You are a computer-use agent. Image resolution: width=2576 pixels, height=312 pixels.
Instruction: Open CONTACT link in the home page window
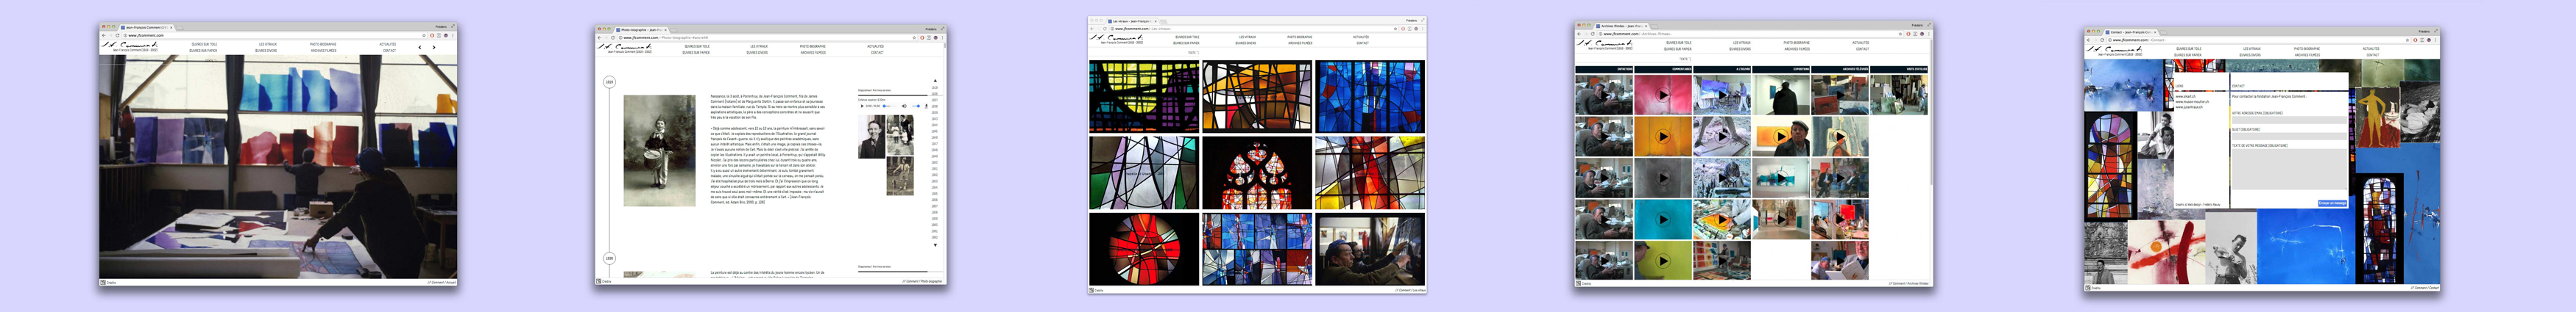pos(390,51)
